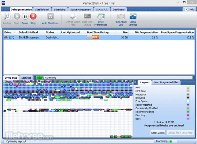Click the Reset Colors button
Image resolution: width=197 pixels, height=144 pixels.
(158, 133)
